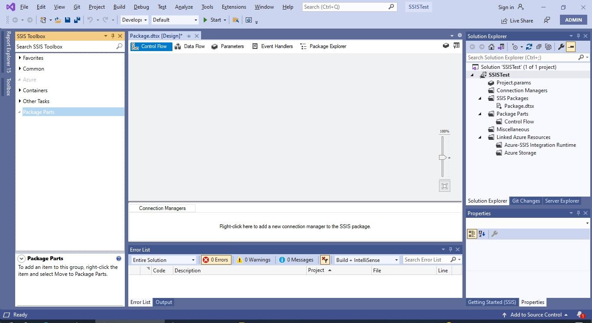Open the Default solution platform dropdown
Image resolution: width=592 pixels, height=323 pixels.
click(175, 20)
